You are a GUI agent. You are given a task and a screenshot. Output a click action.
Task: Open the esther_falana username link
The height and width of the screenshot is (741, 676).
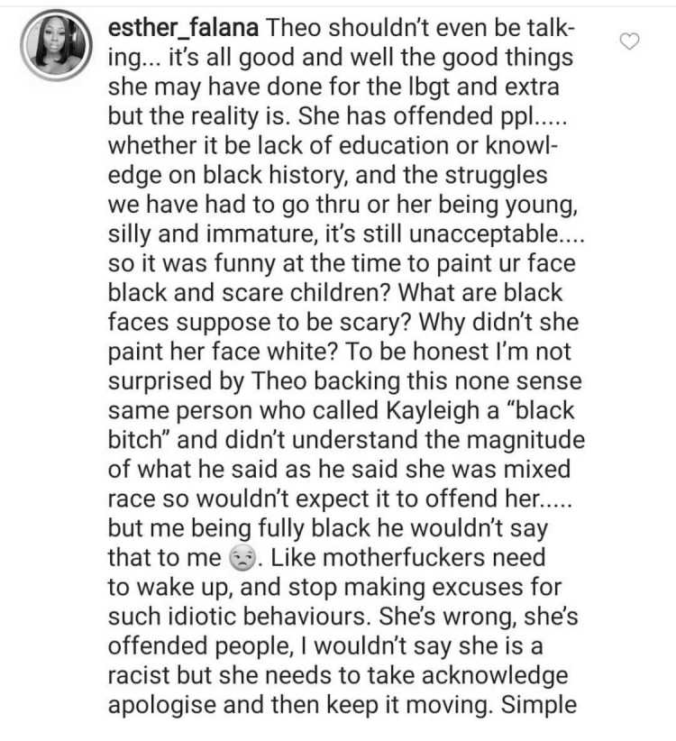(x=183, y=27)
